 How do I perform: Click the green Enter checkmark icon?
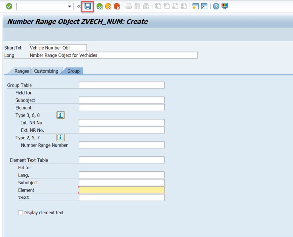[9, 6]
